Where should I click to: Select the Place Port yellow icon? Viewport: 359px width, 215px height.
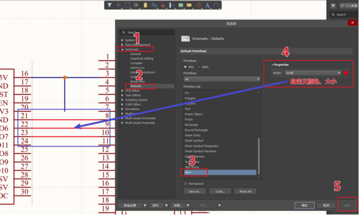tap(189, 5)
